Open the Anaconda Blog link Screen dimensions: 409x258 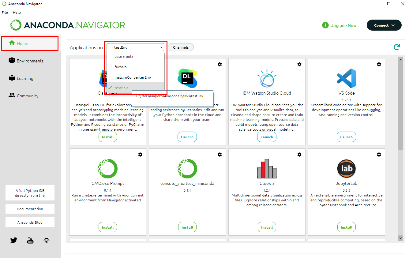30,222
